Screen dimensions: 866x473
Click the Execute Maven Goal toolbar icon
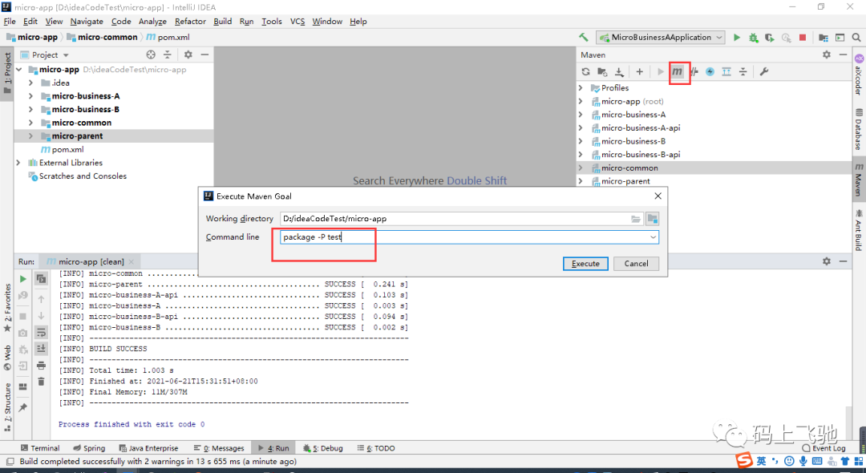click(678, 71)
